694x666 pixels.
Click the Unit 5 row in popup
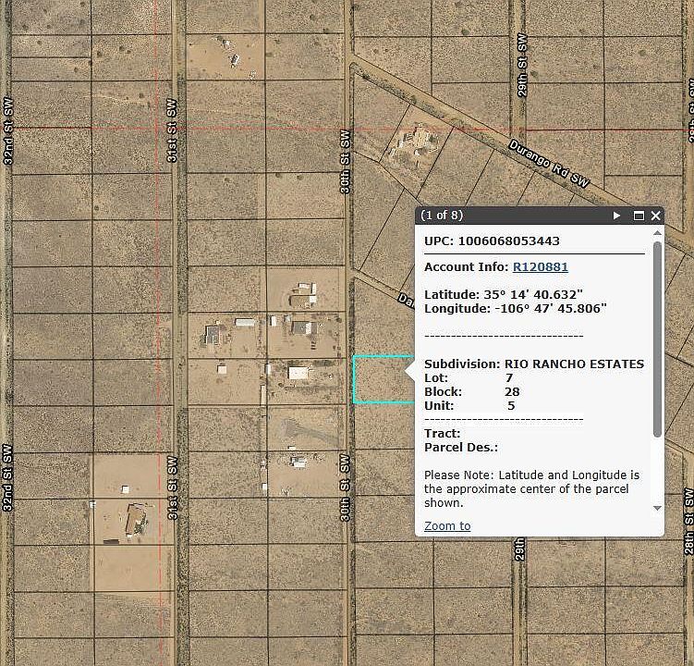tap(469, 406)
